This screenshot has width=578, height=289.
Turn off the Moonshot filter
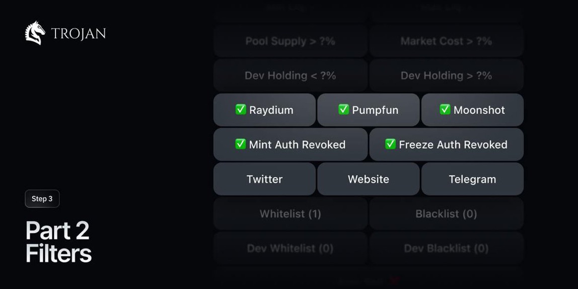click(472, 110)
